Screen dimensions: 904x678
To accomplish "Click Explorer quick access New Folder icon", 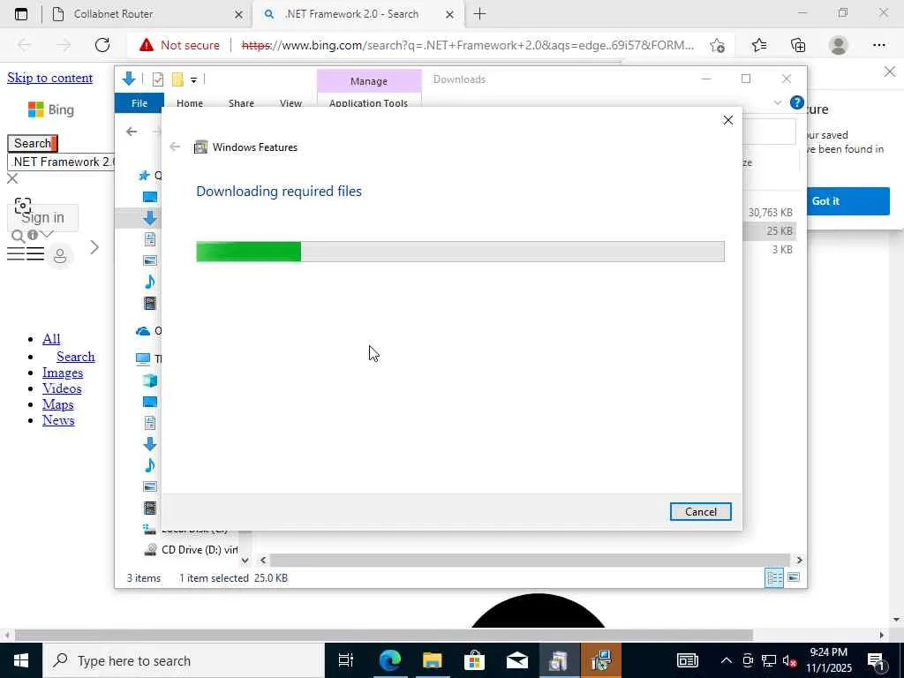I will [x=177, y=79].
